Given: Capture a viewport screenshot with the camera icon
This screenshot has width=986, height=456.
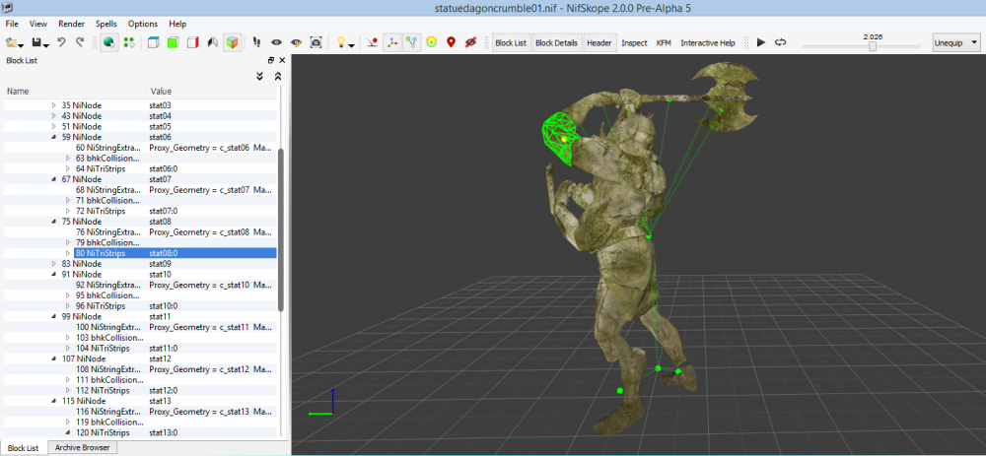Looking at the screenshot, I should (x=316, y=42).
